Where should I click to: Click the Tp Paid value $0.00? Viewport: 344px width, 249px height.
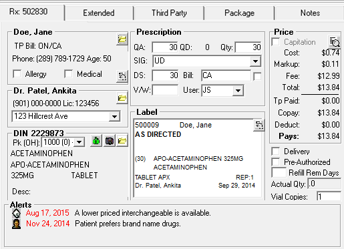[331, 101]
